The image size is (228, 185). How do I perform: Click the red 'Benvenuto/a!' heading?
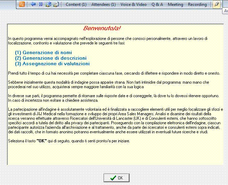102,28
